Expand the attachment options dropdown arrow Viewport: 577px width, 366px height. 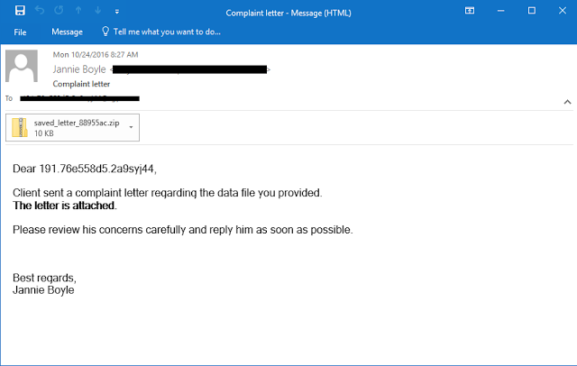132,127
